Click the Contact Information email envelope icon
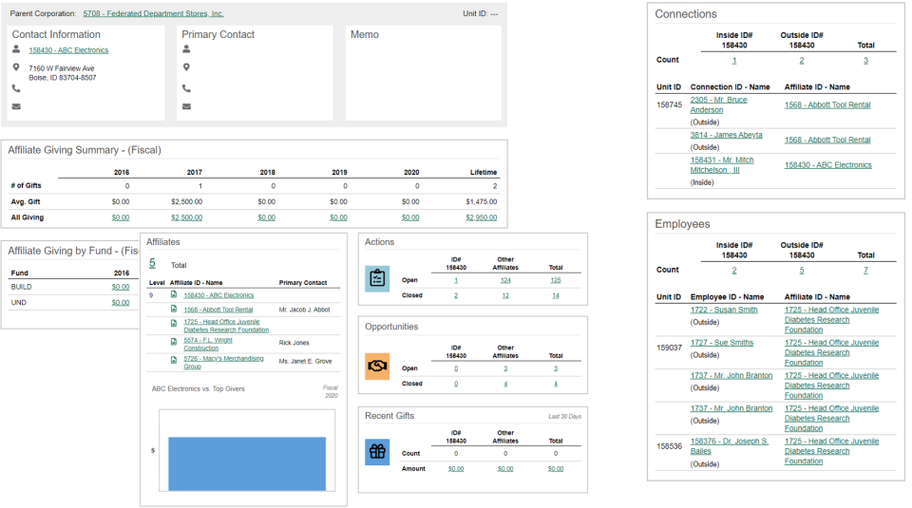 (x=16, y=106)
